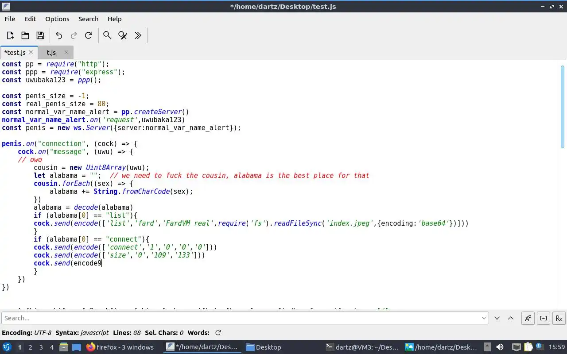Click the // owo comment line
This screenshot has width=567, height=354.
pyautogui.click(x=30, y=160)
